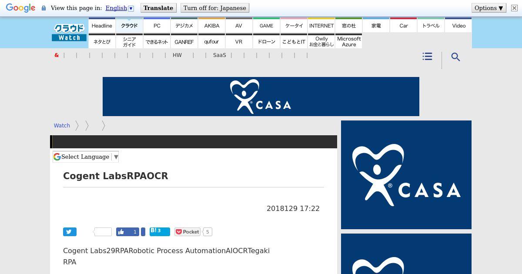This screenshot has width=522, height=274.
Task: Open the Owlly tab
Action: (x=321, y=41)
